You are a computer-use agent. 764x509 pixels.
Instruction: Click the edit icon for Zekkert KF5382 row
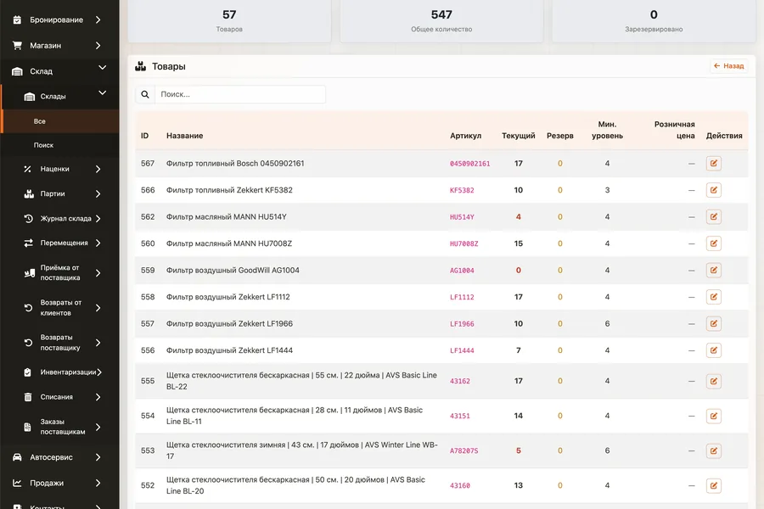pyautogui.click(x=713, y=190)
